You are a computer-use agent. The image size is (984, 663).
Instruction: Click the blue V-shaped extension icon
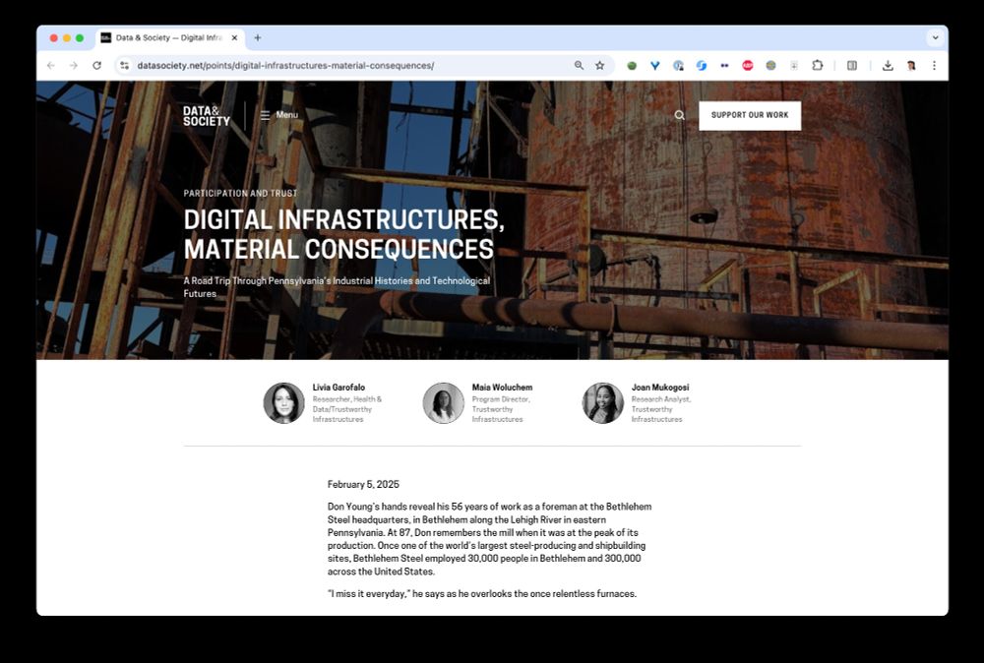(x=655, y=65)
